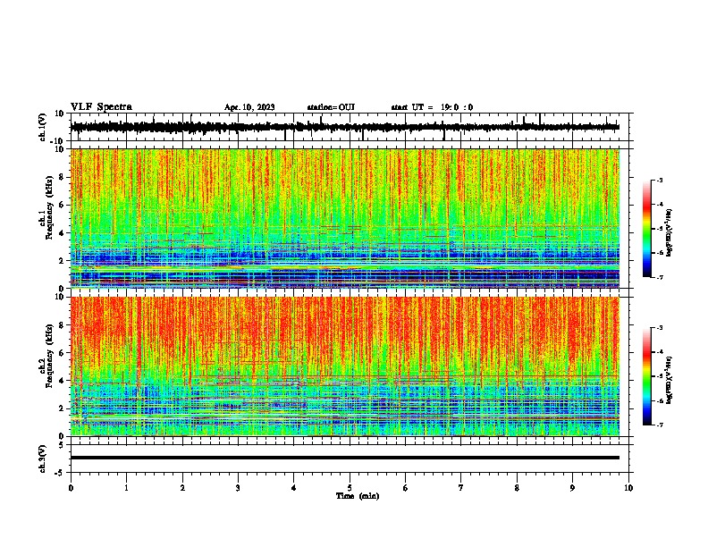Click the "ch.2 Frequency (kHz)" axis label
The image size is (708, 547).
click(x=46, y=356)
